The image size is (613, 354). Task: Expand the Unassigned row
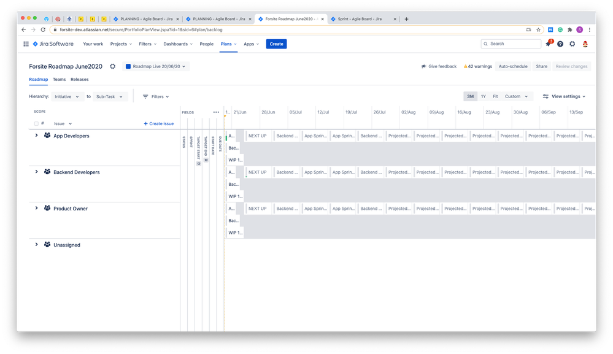tap(36, 244)
